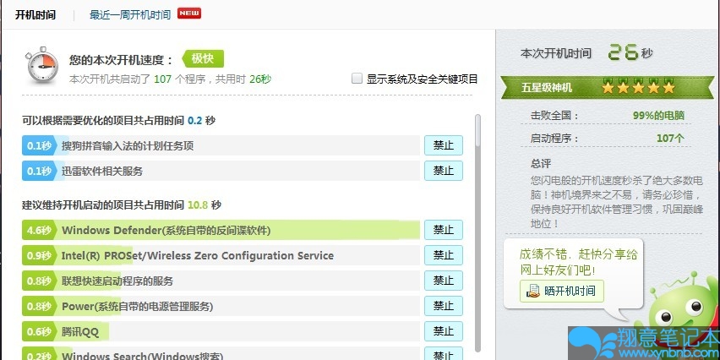Viewport: 720px width, 360px height.
Task: Switch to the 开机时间 tab
Action: [35, 14]
